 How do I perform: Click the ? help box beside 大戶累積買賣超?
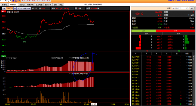(x=70, y=58)
